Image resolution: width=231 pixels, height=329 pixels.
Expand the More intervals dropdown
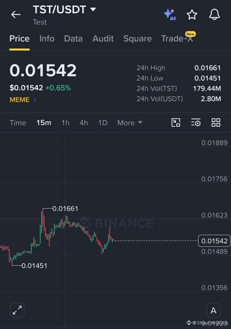coord(130,123)
